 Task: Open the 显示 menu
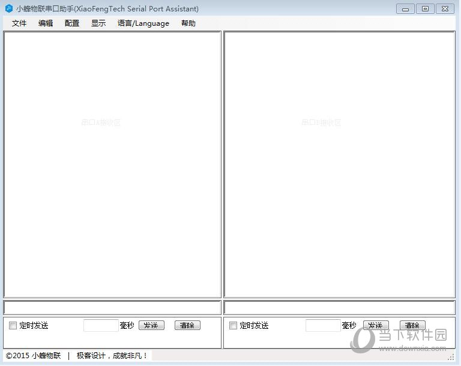(x=98, y=23)
